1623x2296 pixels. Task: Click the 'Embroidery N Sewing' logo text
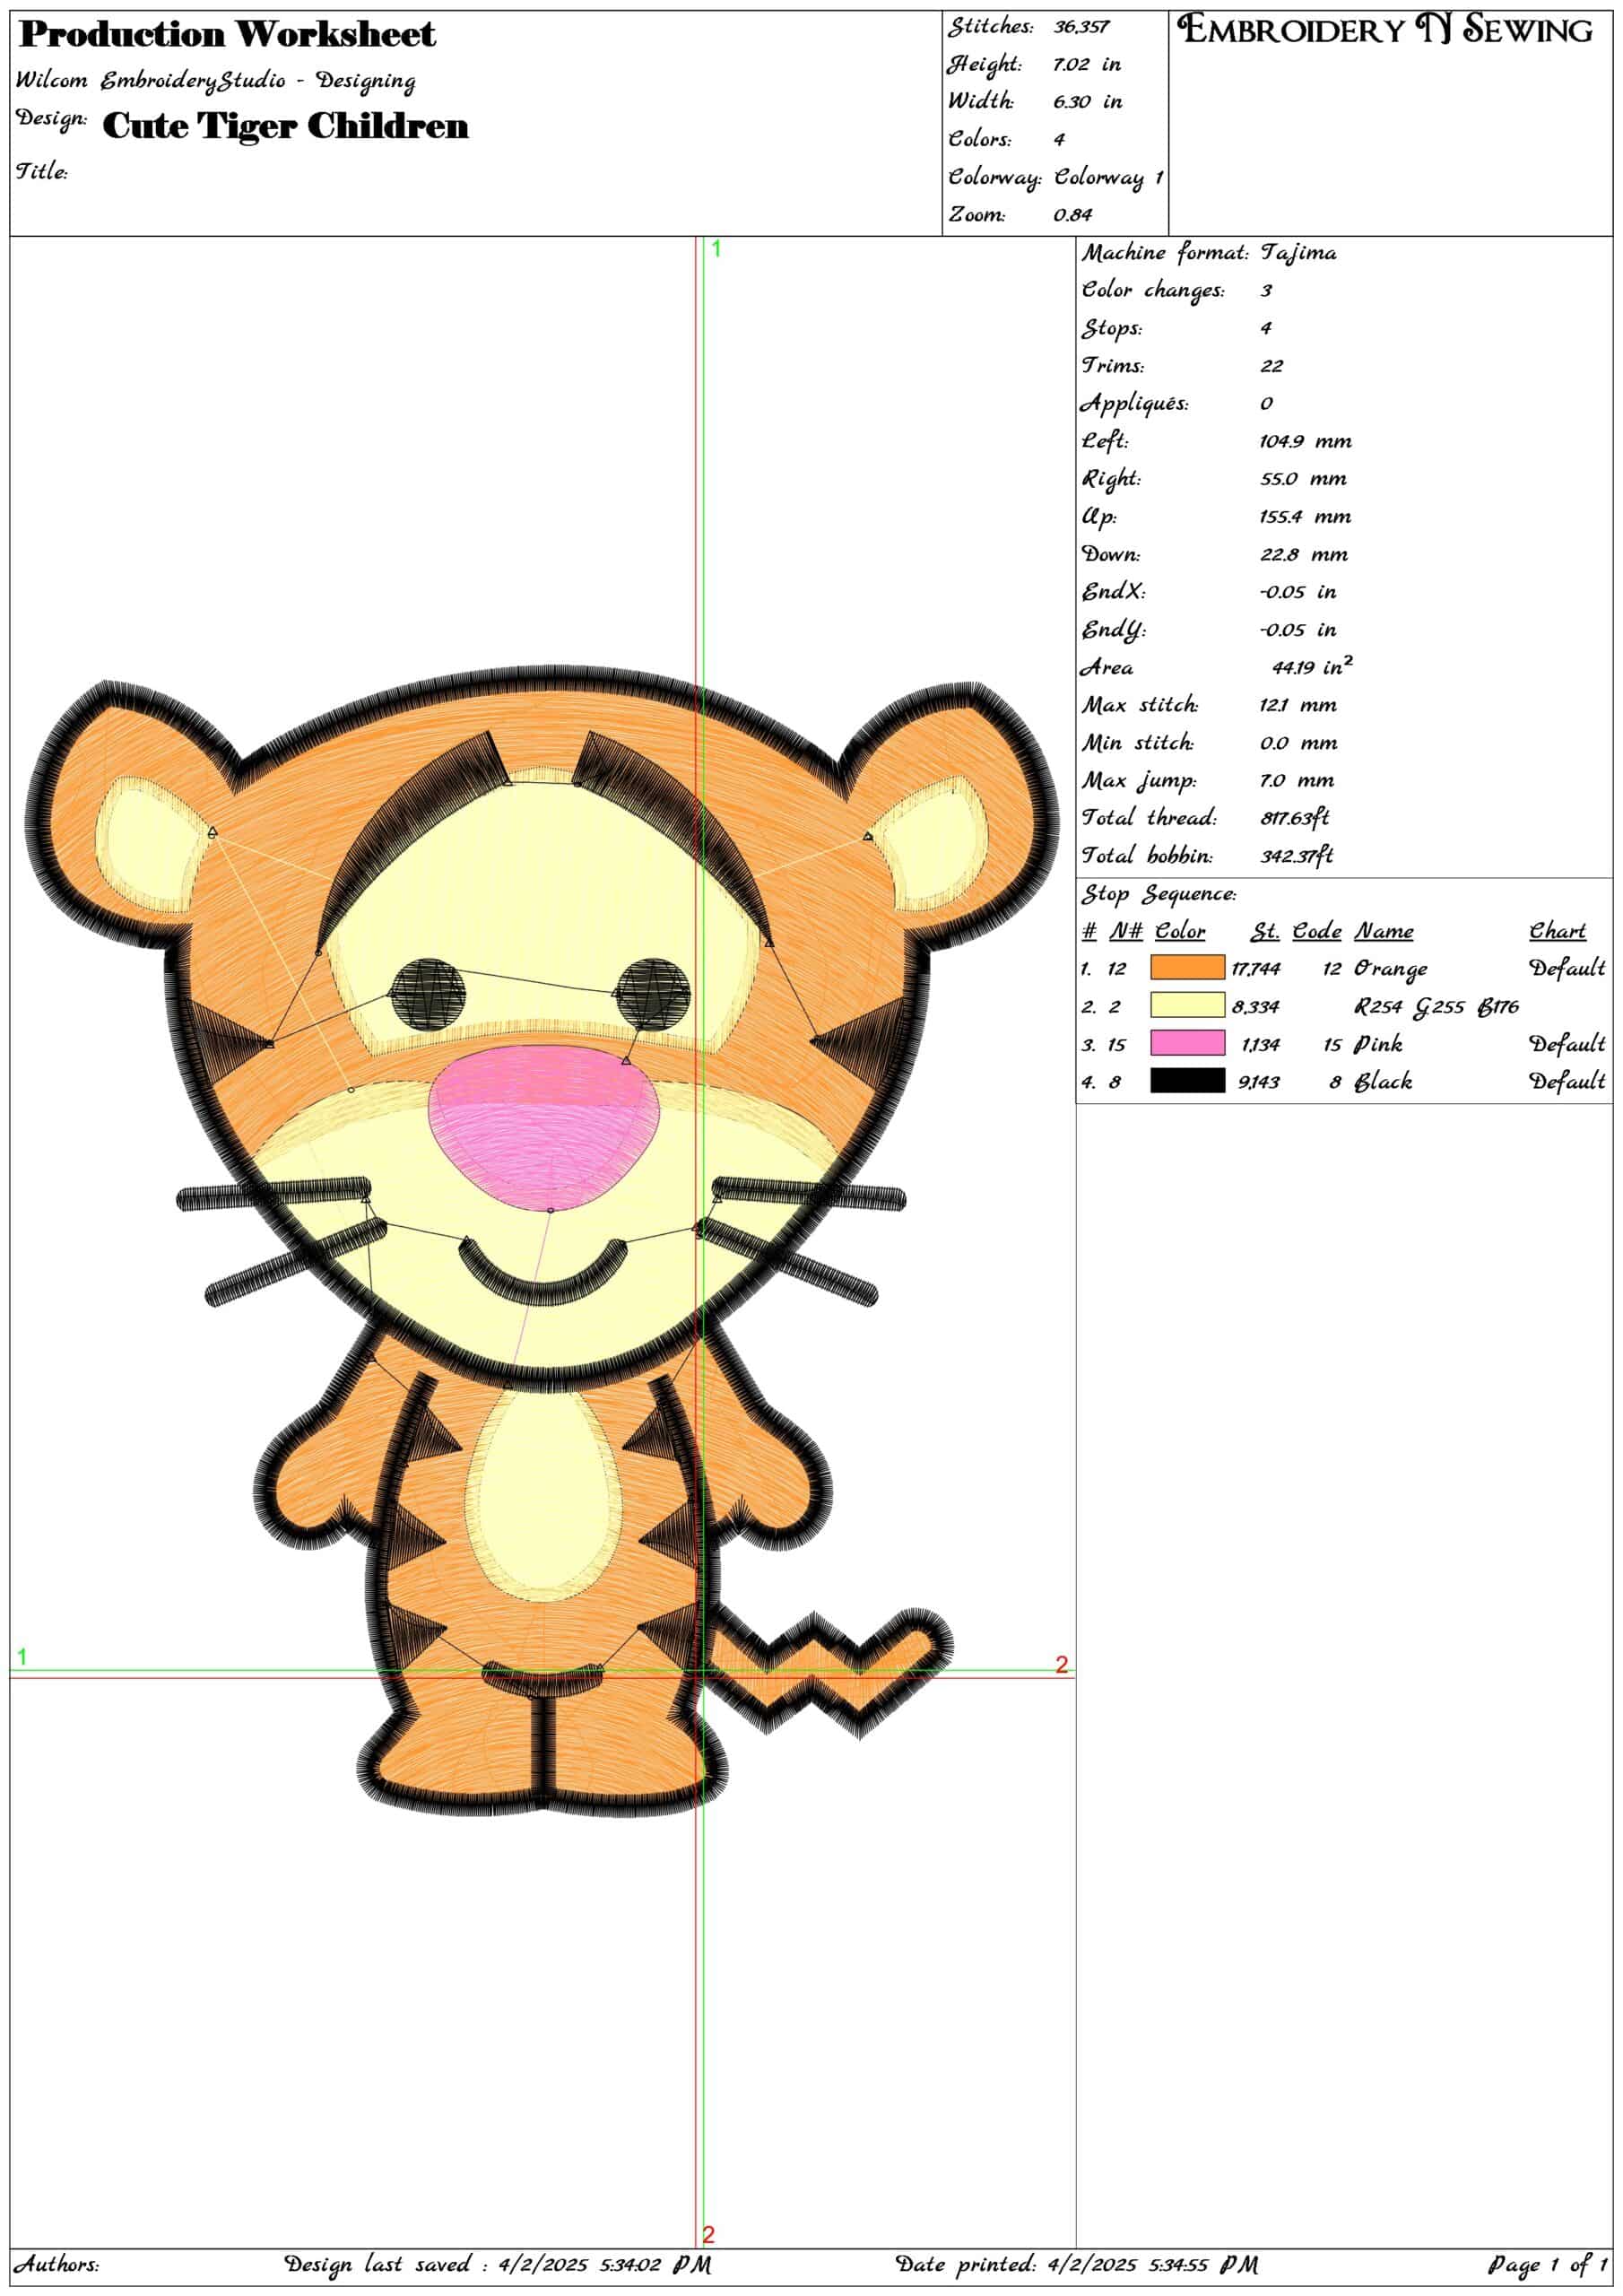[x=1385, y=30]
